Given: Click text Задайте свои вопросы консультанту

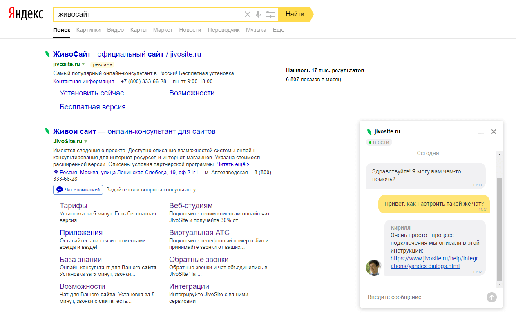Looking at the screenshot, I should coord(151,190).
